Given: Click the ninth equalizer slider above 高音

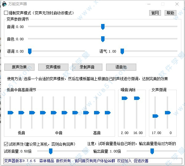Looking at the screenshot, I should [x=97, y=113].
